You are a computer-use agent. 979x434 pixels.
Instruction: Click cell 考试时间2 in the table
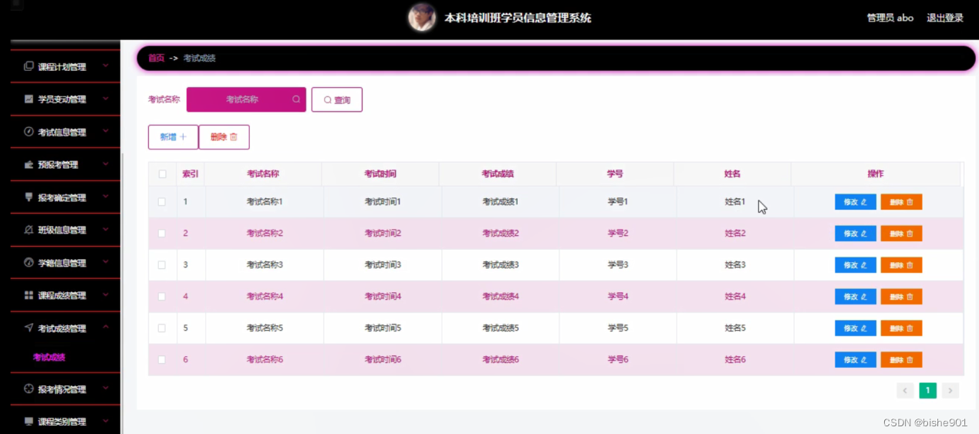383,233
